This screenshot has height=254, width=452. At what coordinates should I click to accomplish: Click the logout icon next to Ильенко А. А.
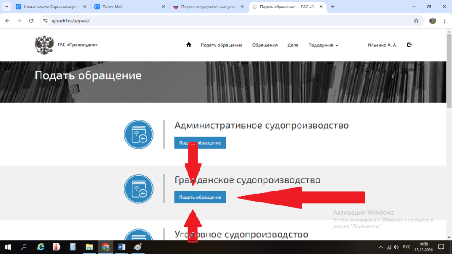tap(410, 45)
